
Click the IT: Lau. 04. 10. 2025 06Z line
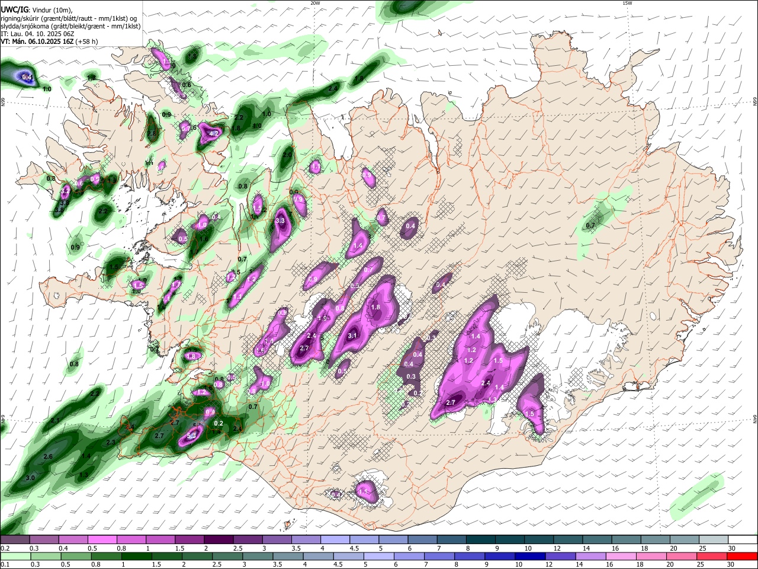point(37,34)
